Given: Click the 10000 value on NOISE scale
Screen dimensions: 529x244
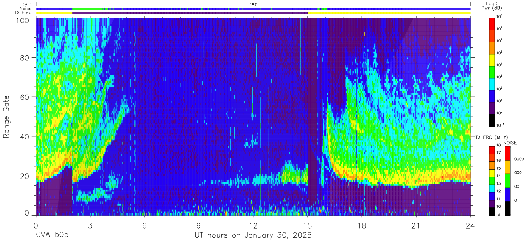Looking at the screenshot, I should [x=518, y=159].
